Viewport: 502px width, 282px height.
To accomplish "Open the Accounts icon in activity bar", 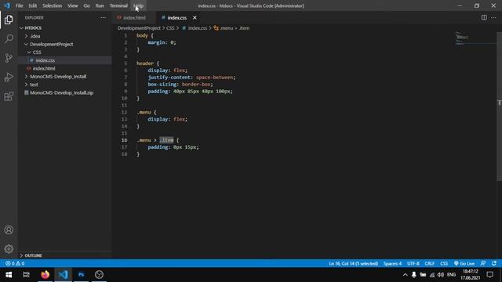I will pyautogui.click(x=9, y=230).
